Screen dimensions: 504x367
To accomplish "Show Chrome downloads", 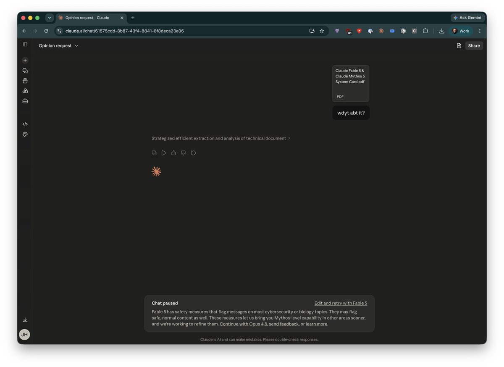I will click(x=441, y=31).
